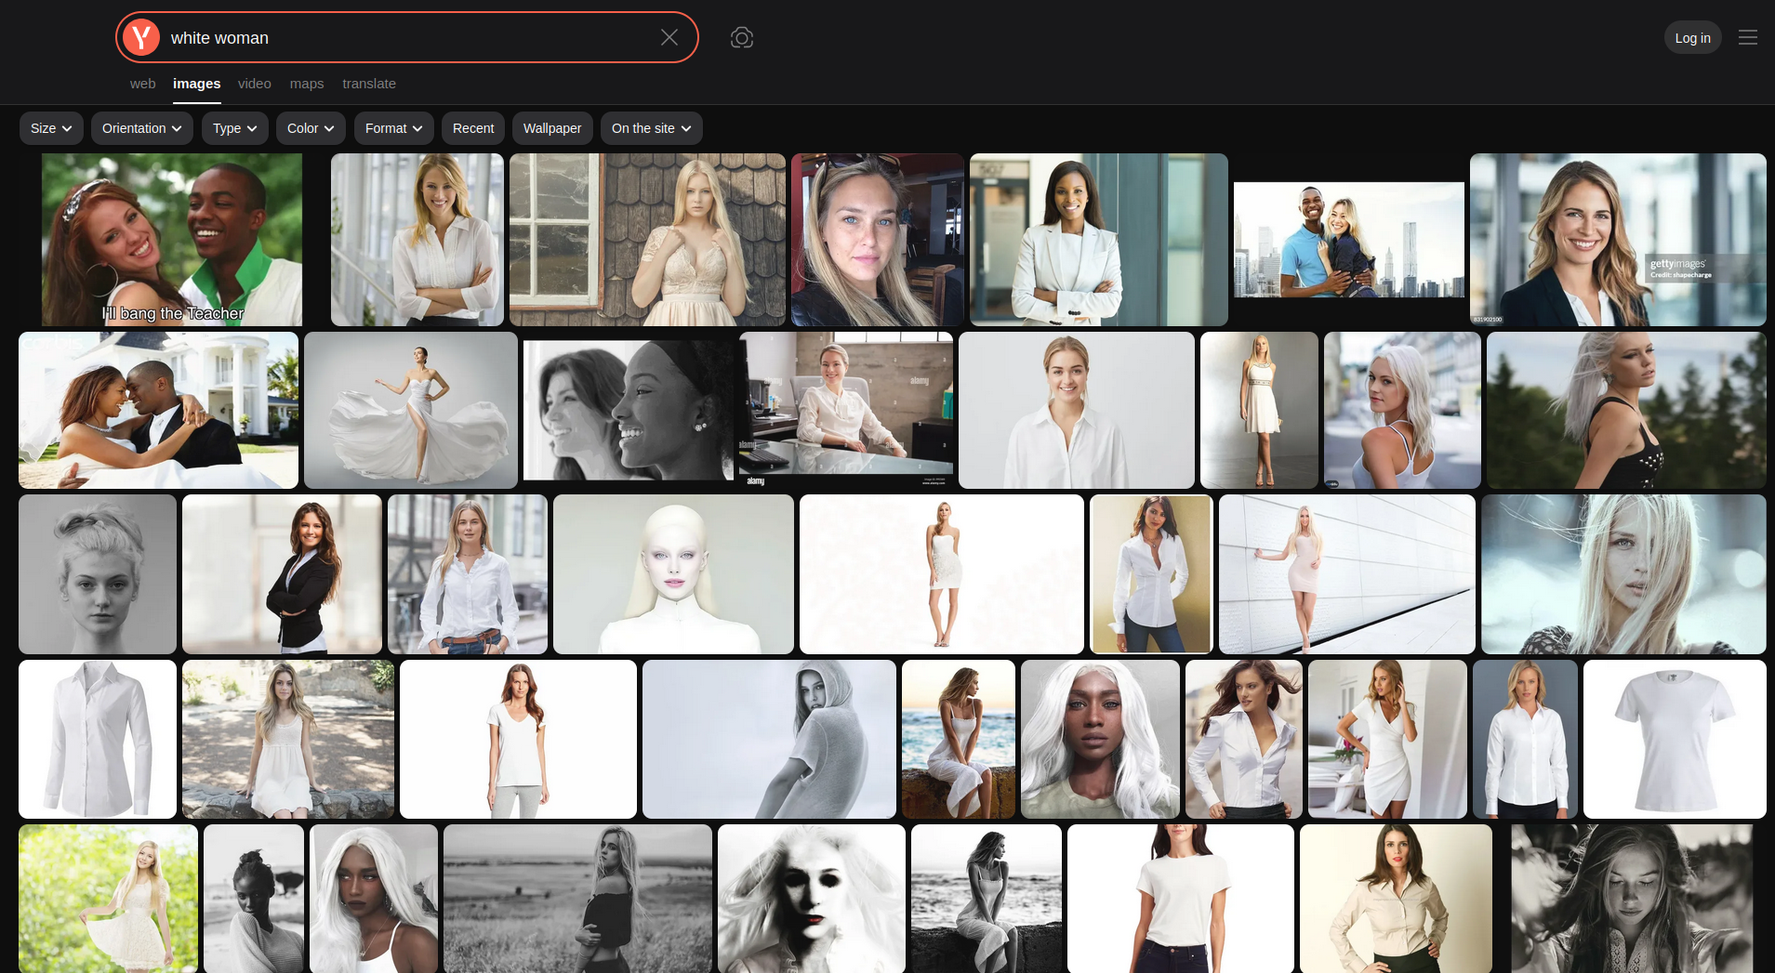Open search by image camera icon
The height and width of the screenshot is (973, 1775).
[742, 37]
